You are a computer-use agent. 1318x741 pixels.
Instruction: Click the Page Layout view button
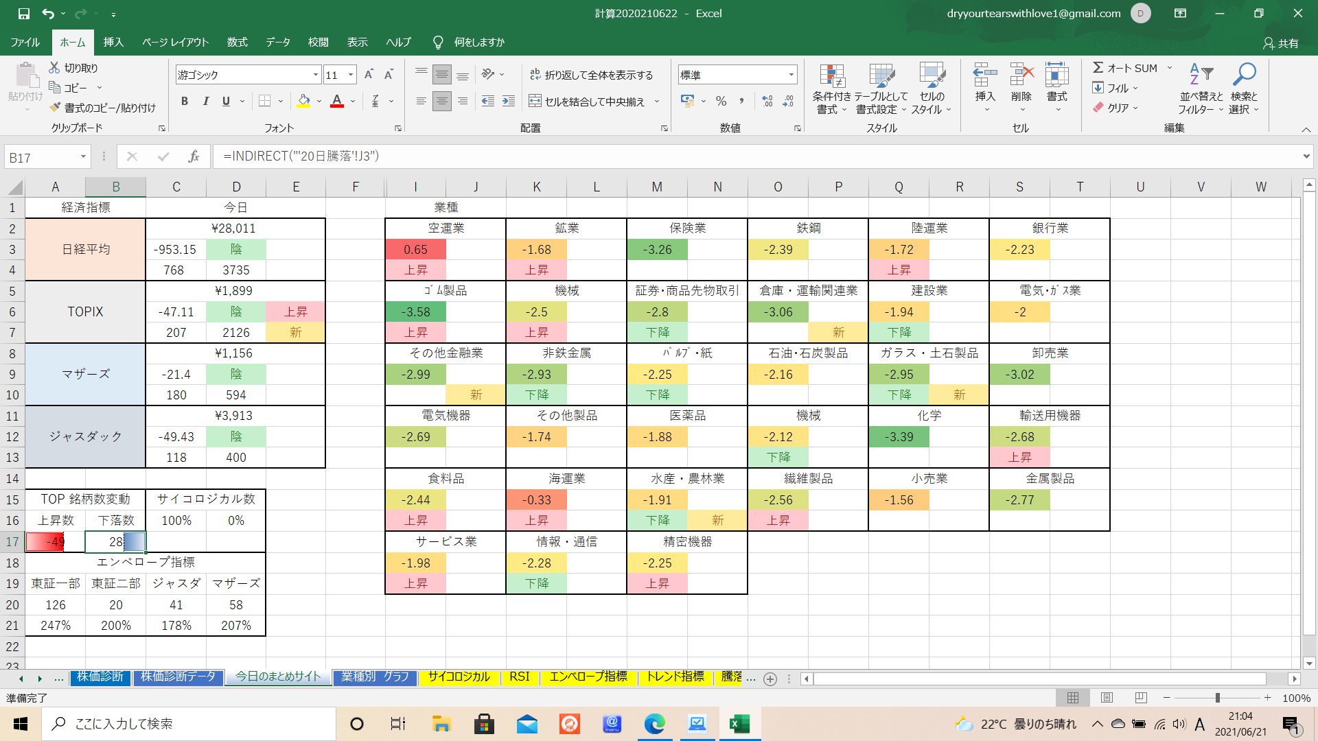point(1107,698)
